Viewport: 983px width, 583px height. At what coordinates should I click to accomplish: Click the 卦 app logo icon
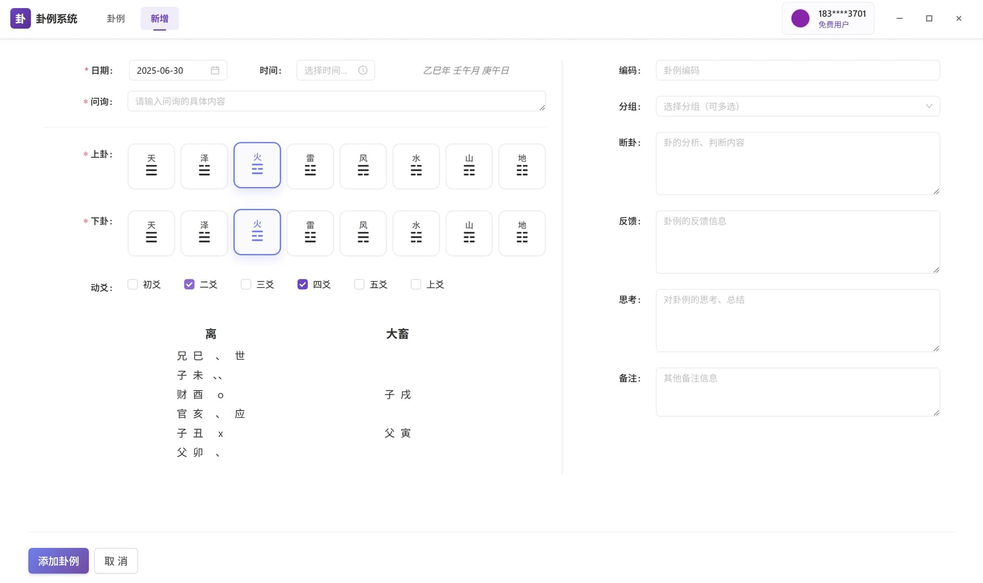[x=20, y=18]
